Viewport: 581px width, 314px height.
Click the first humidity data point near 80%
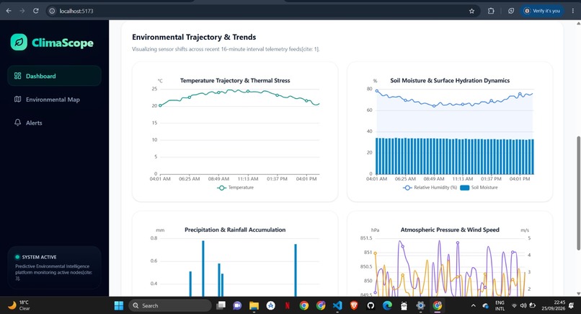(377, 90)
